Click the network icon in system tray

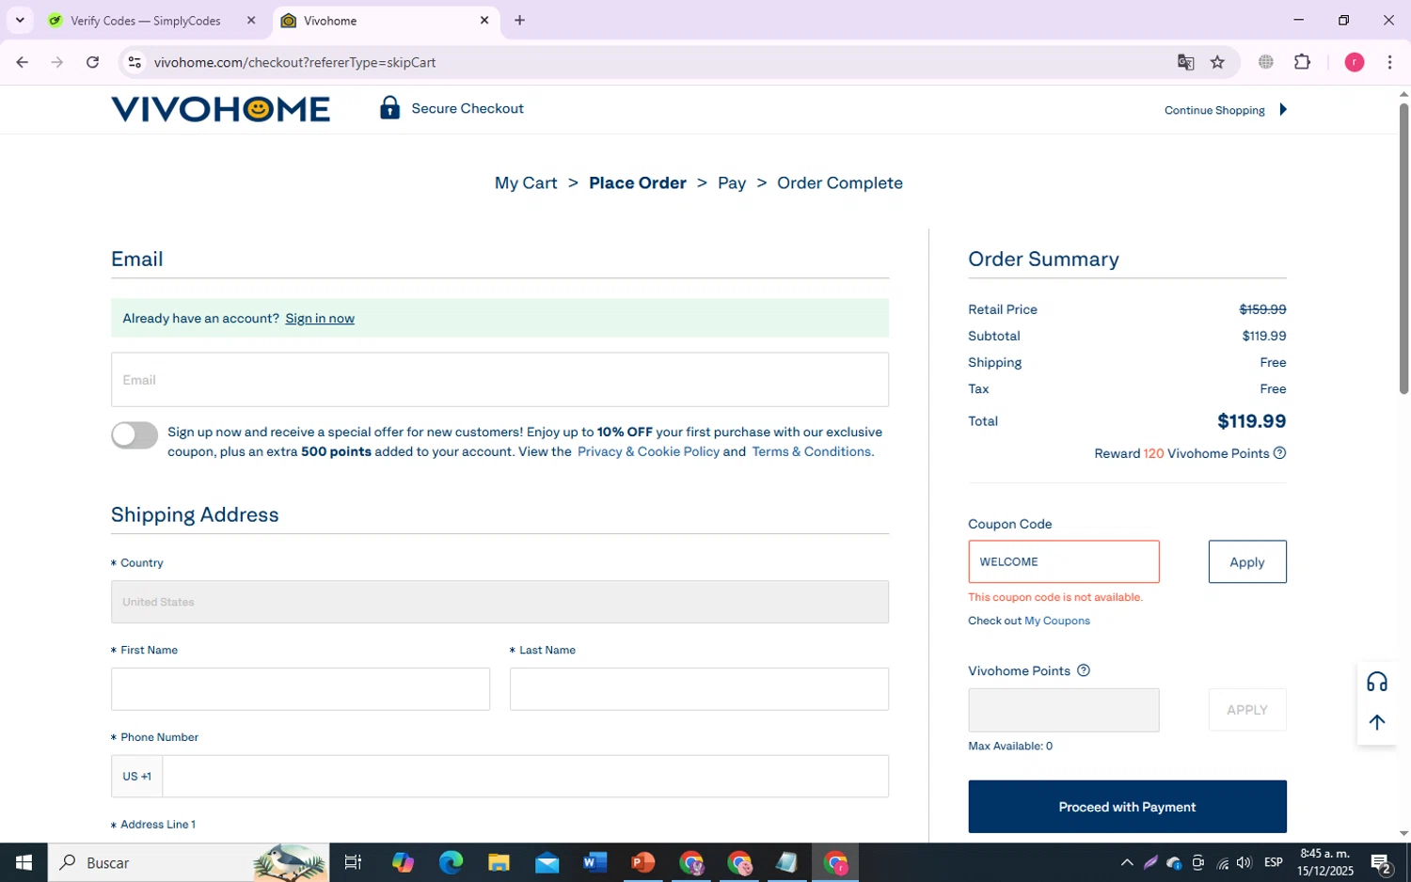click(1222, 862)
